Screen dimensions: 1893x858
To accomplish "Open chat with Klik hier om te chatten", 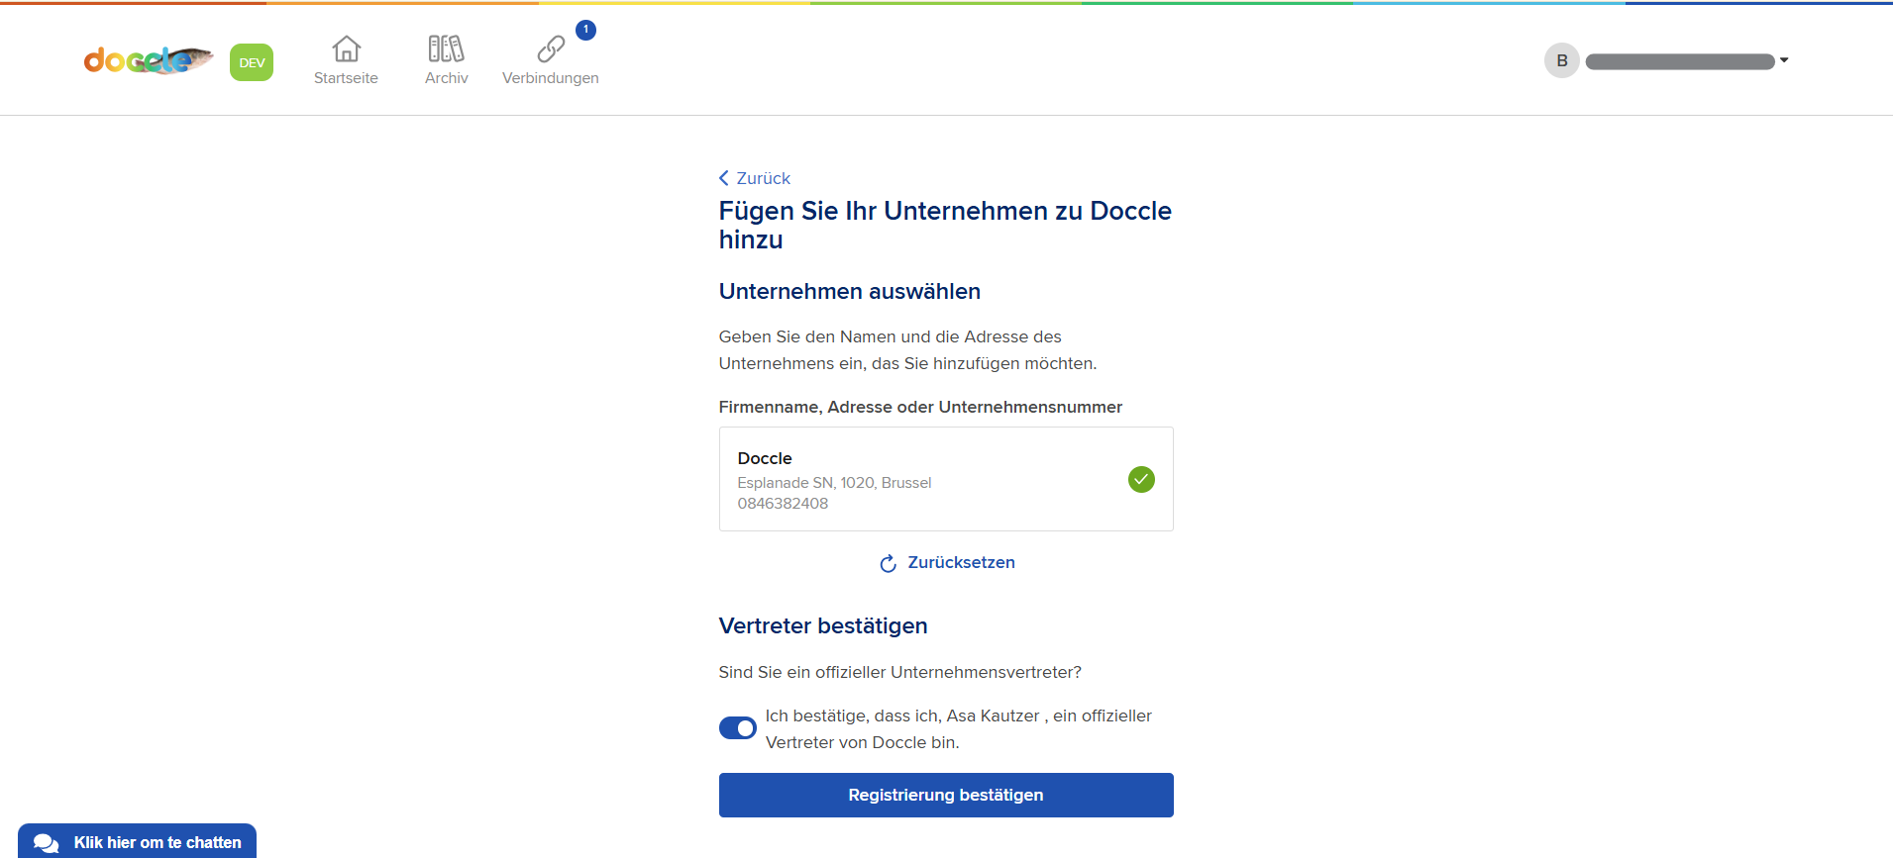I will (x=137, y=841).
